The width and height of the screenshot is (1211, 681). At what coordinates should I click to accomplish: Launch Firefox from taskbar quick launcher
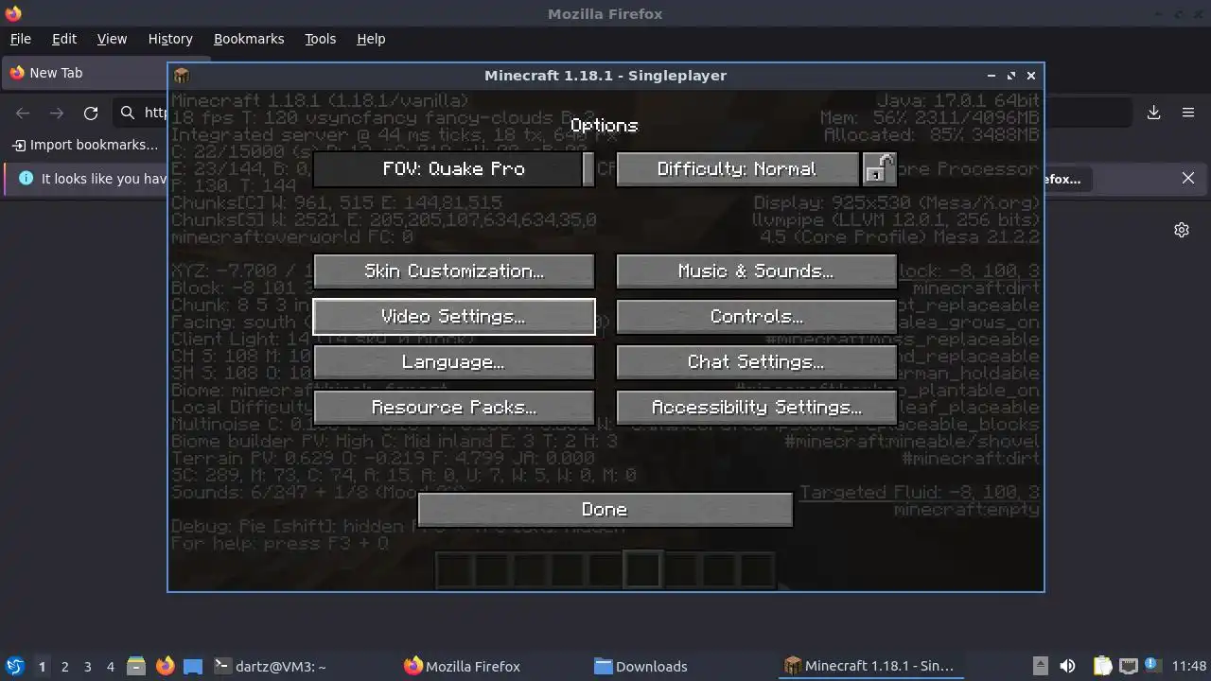click(x=166, y=666)
